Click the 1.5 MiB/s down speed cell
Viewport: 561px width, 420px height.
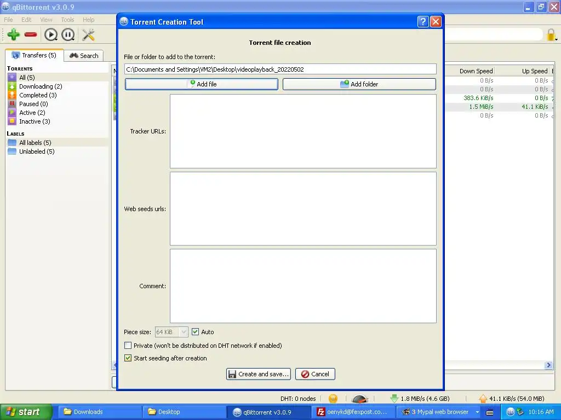pyautogui.click(x=481, y=107)
